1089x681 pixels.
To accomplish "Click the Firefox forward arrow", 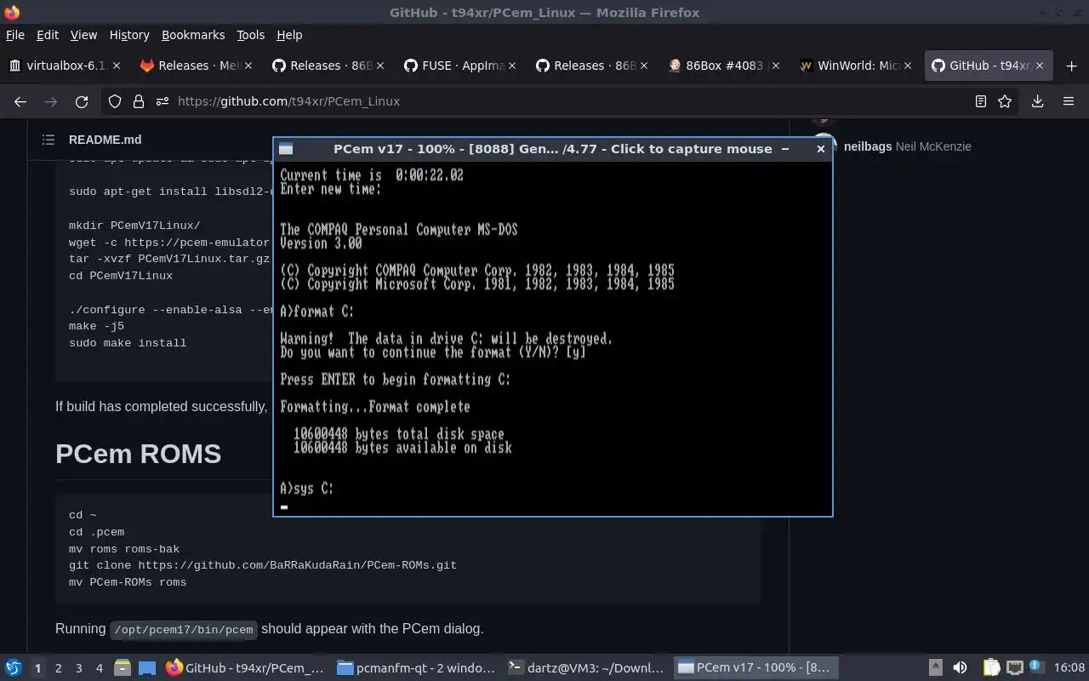I will pyautogui.click(x=51, y=101).
